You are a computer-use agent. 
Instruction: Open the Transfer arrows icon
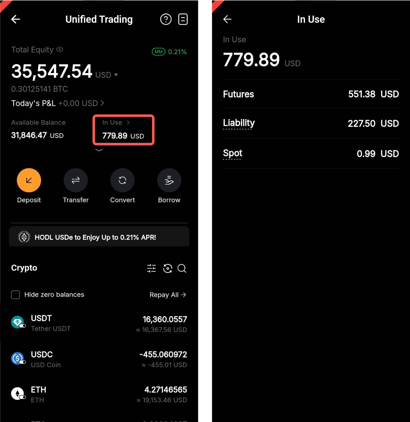76,180
